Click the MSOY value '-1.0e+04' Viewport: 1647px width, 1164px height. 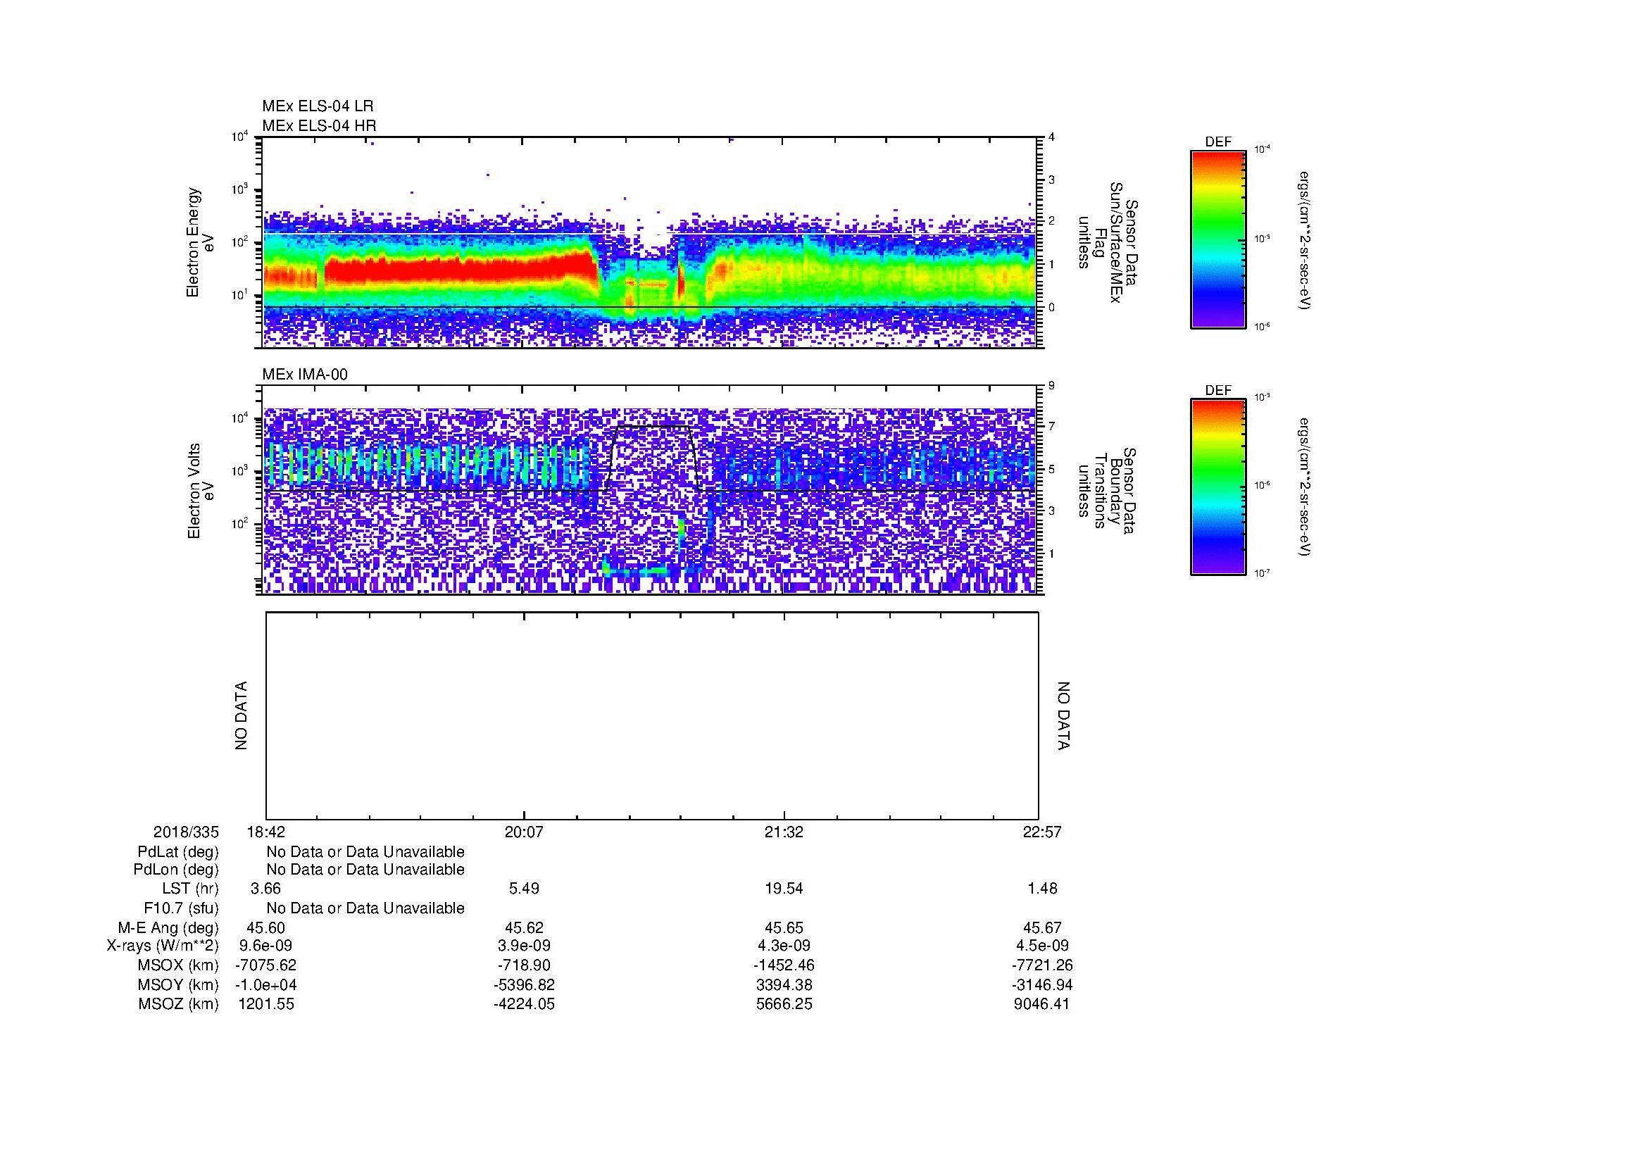[265, 984]
